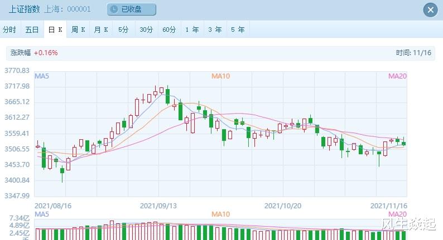Select the 日K candlestick tab
443x240 pixels.
(55, 30)
